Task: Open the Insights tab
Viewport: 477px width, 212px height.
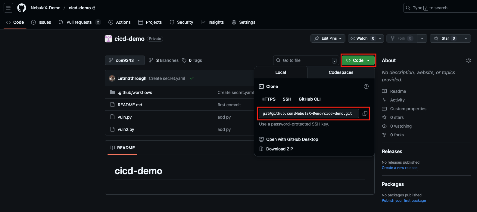Action: coord(212,22)
